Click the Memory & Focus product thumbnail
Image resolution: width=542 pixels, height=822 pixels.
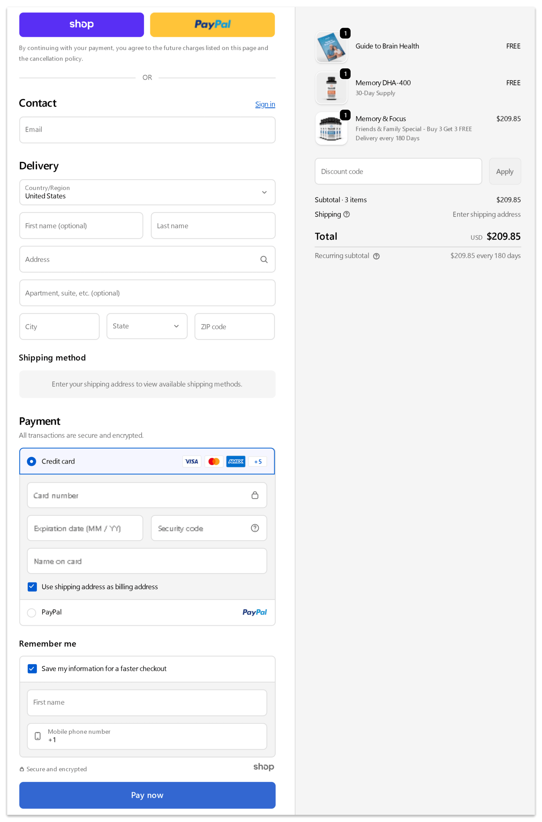pos(331,129)
